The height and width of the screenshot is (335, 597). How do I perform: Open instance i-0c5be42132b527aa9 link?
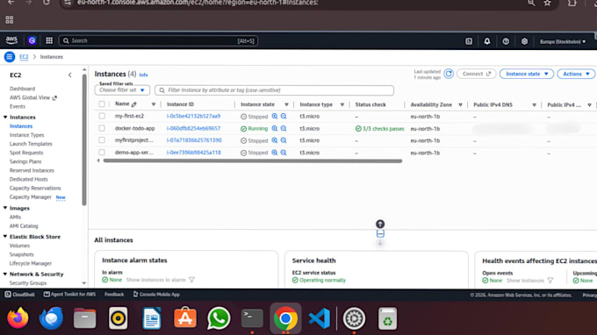pyautogui.click(x=193, y=116)
